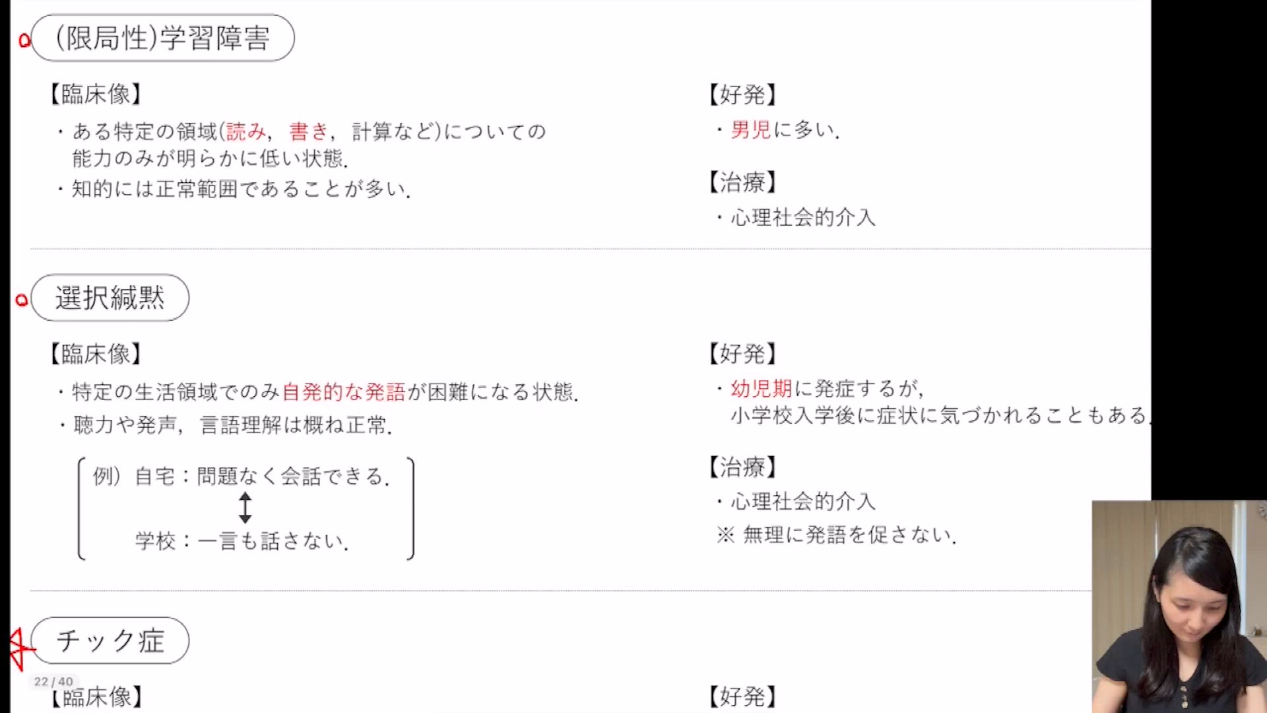
Task: Select the チック症 heading pill
Action: point(110,640)
